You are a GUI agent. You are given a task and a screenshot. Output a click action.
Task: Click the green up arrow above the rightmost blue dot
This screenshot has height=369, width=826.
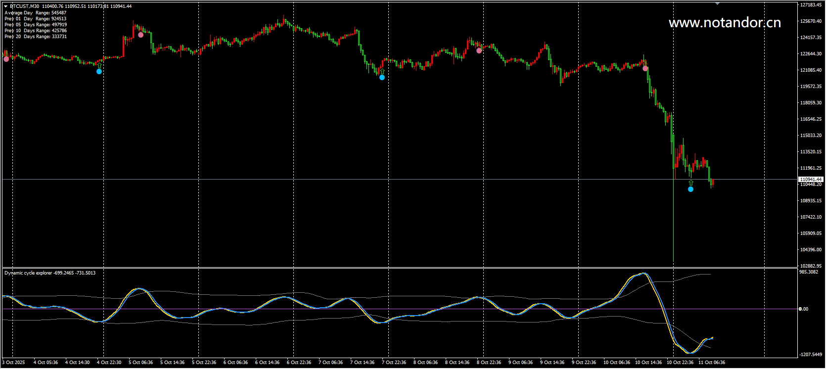click(690, 183)
